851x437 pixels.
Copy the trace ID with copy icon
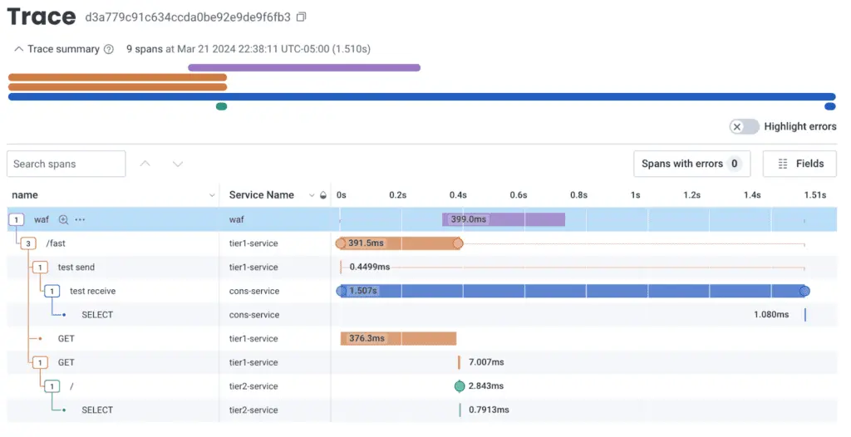coord(301,17)
